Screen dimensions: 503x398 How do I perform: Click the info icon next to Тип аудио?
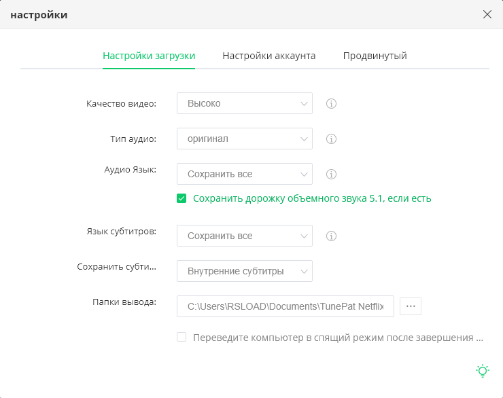point(331,139)
